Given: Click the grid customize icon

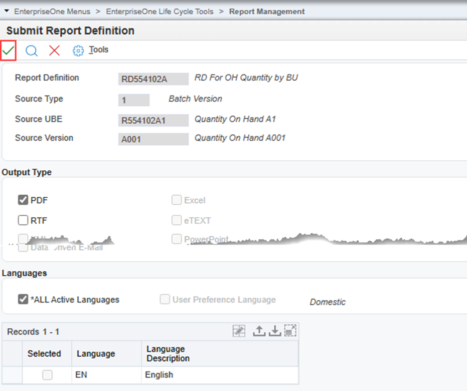Looking at the screenshot, I should [239, 330].
